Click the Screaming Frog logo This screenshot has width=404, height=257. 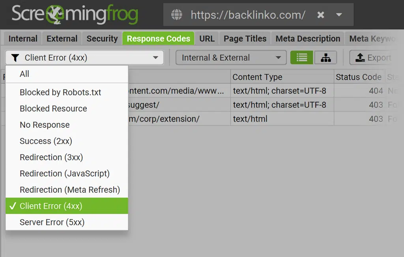(75, 14)
